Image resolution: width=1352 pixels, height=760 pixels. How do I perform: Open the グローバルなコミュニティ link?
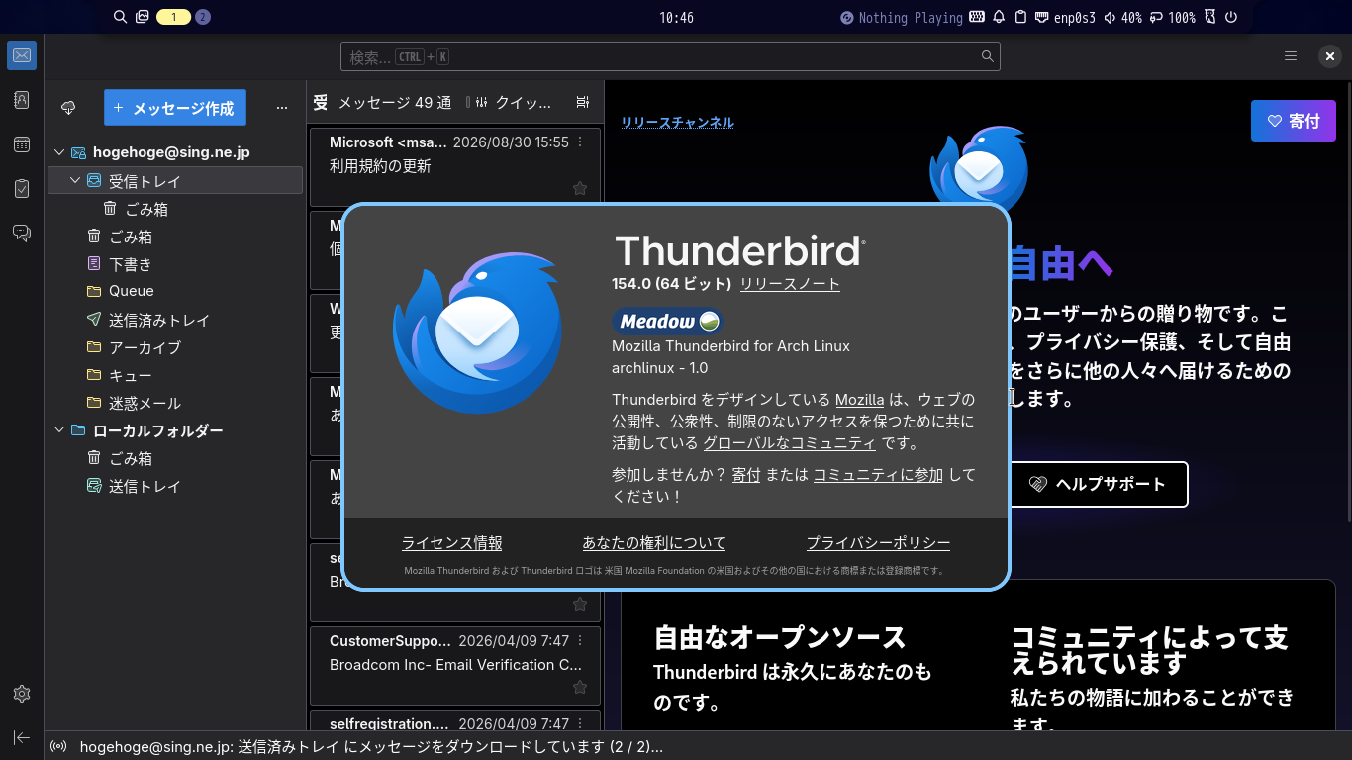[789, 443]
